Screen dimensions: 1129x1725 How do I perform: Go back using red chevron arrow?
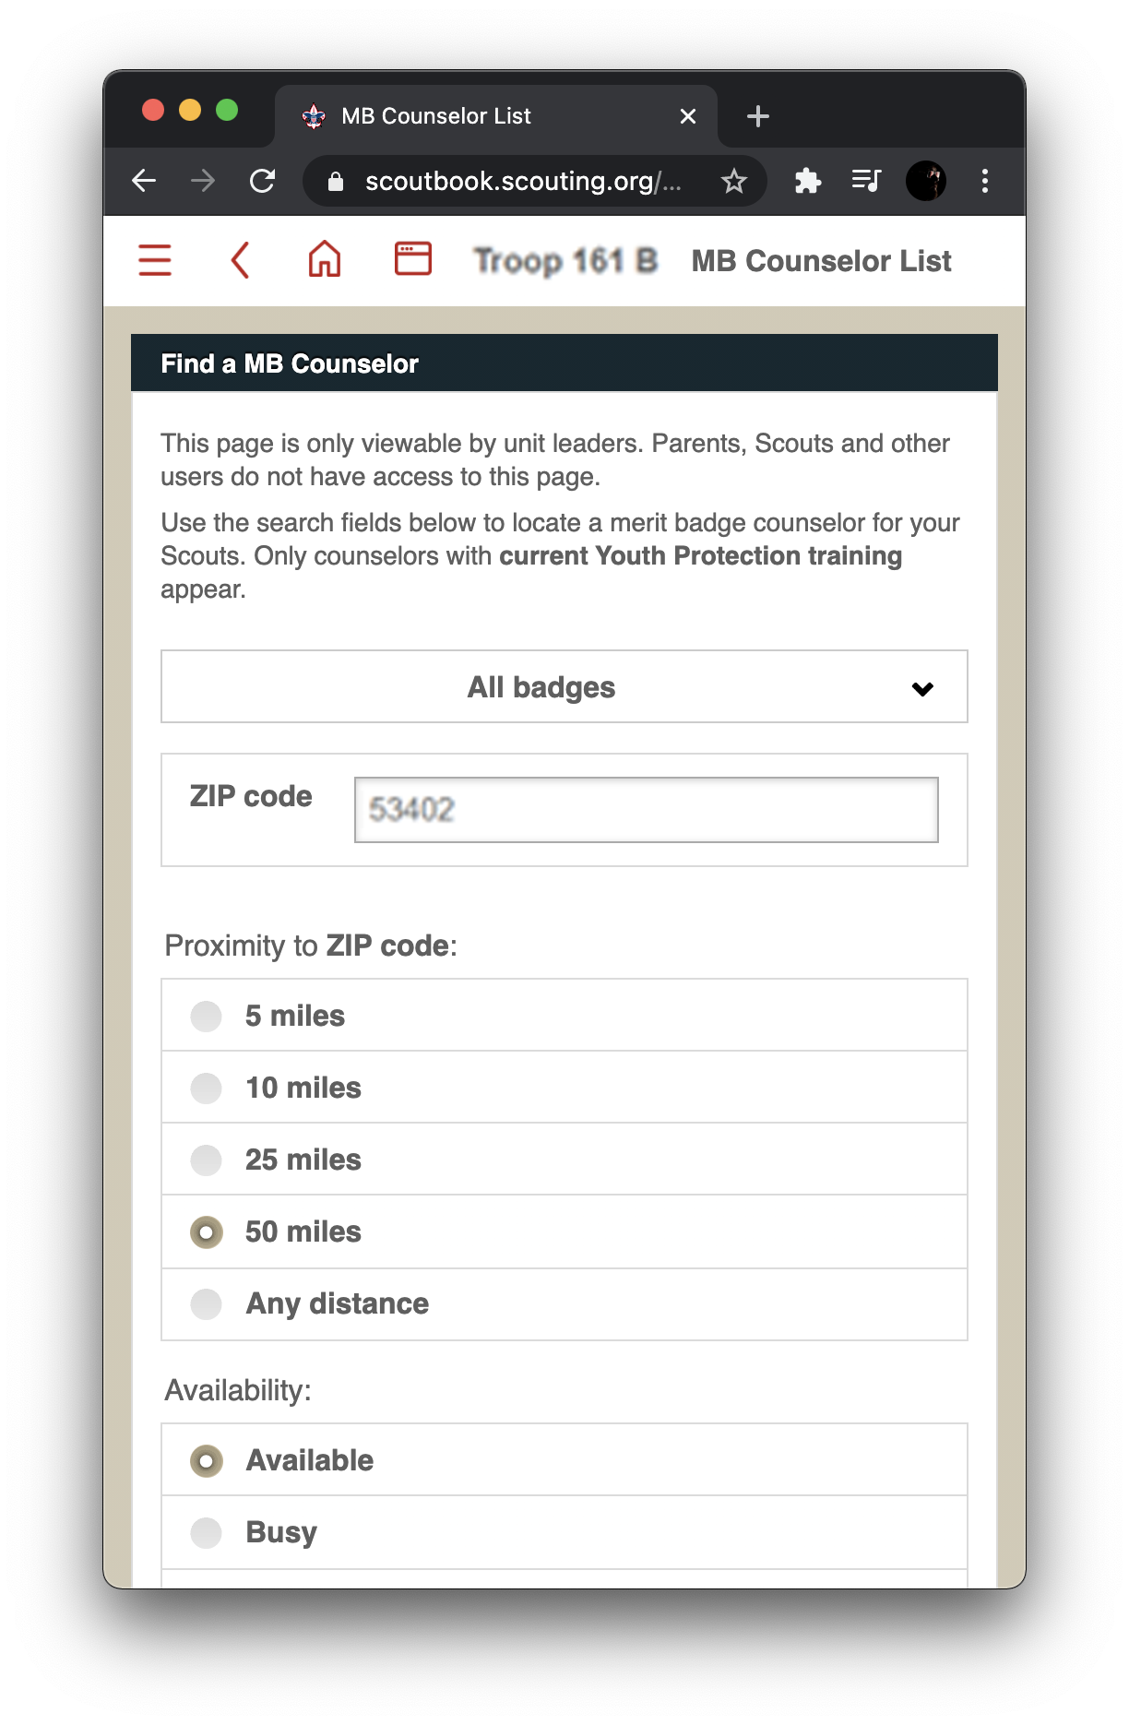pos(240,260)
